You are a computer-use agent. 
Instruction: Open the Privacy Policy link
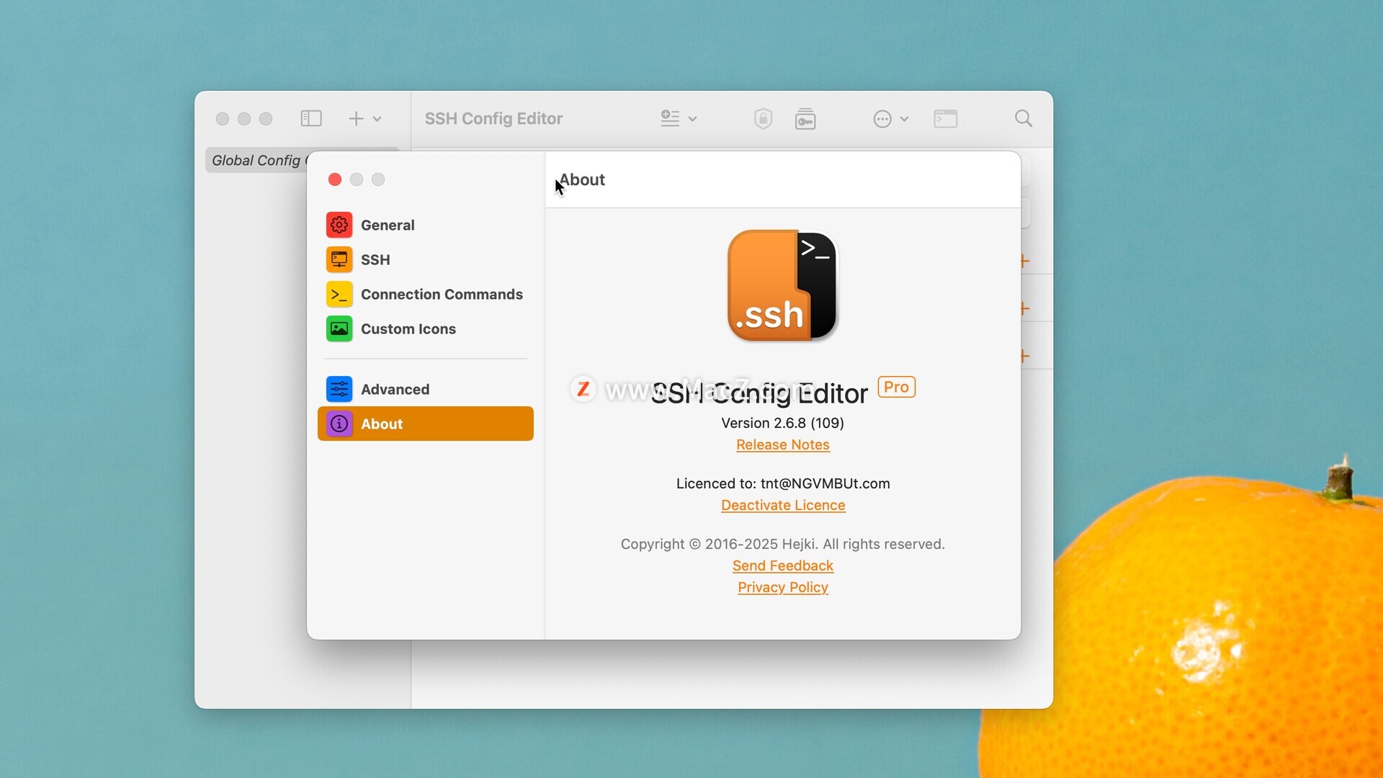[783, 587]
